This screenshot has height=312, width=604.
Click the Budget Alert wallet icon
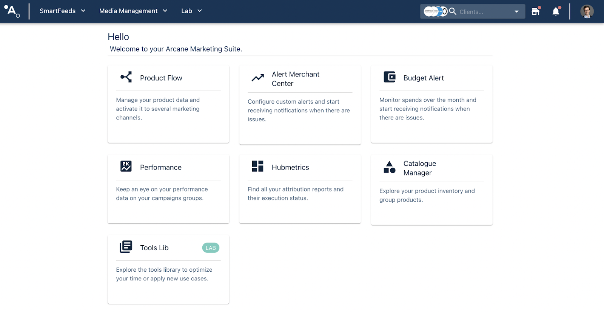click(390, 77)
